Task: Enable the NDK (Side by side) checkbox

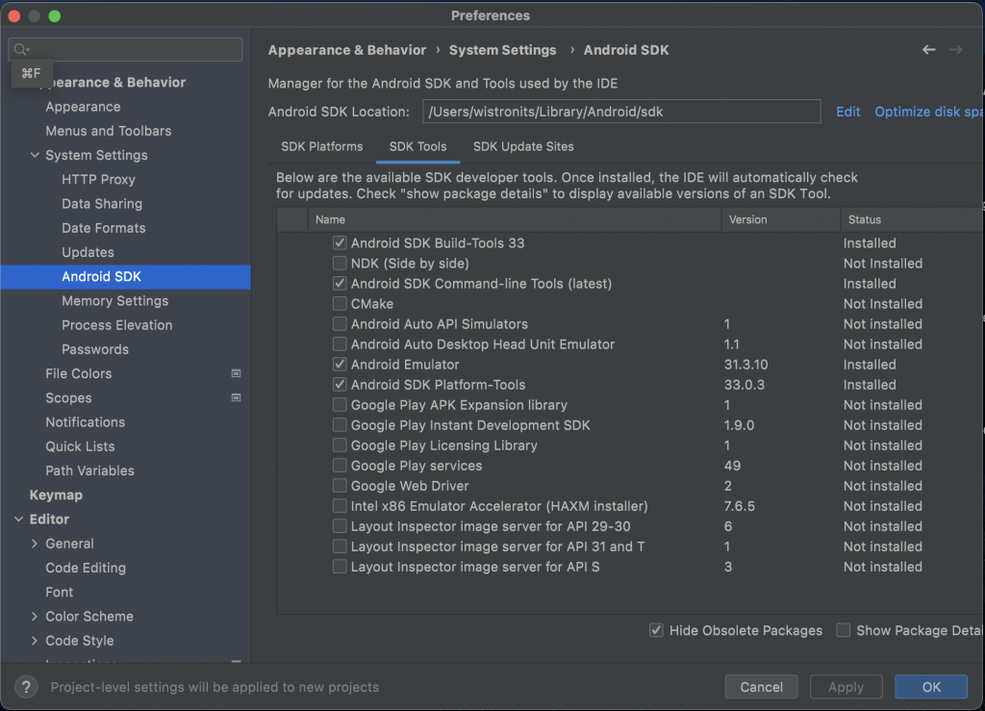Action: pos(340,264)
